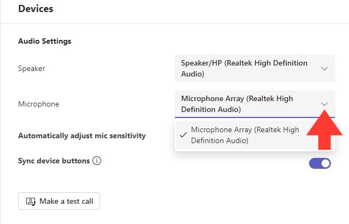
Task: Open the Speaker/HP Realtek combo box
Action: point(255,68)
